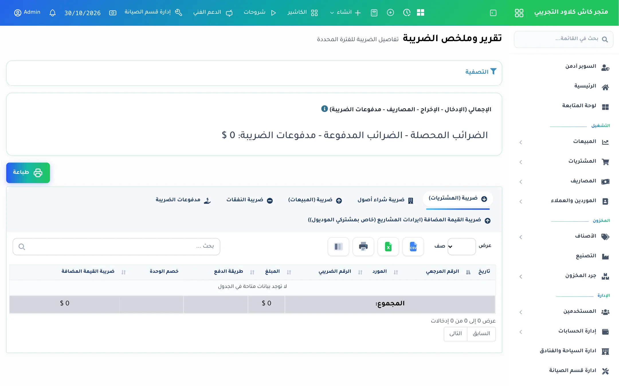Expand the المبيعات sidebar menu
619x386 pixels.
564,142
